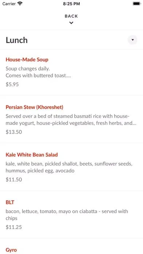Tap the $13.50 stew price
Image resolution: width=143 pixels, height=254 pixels.
pyautogui.click(x=14, y=132)
